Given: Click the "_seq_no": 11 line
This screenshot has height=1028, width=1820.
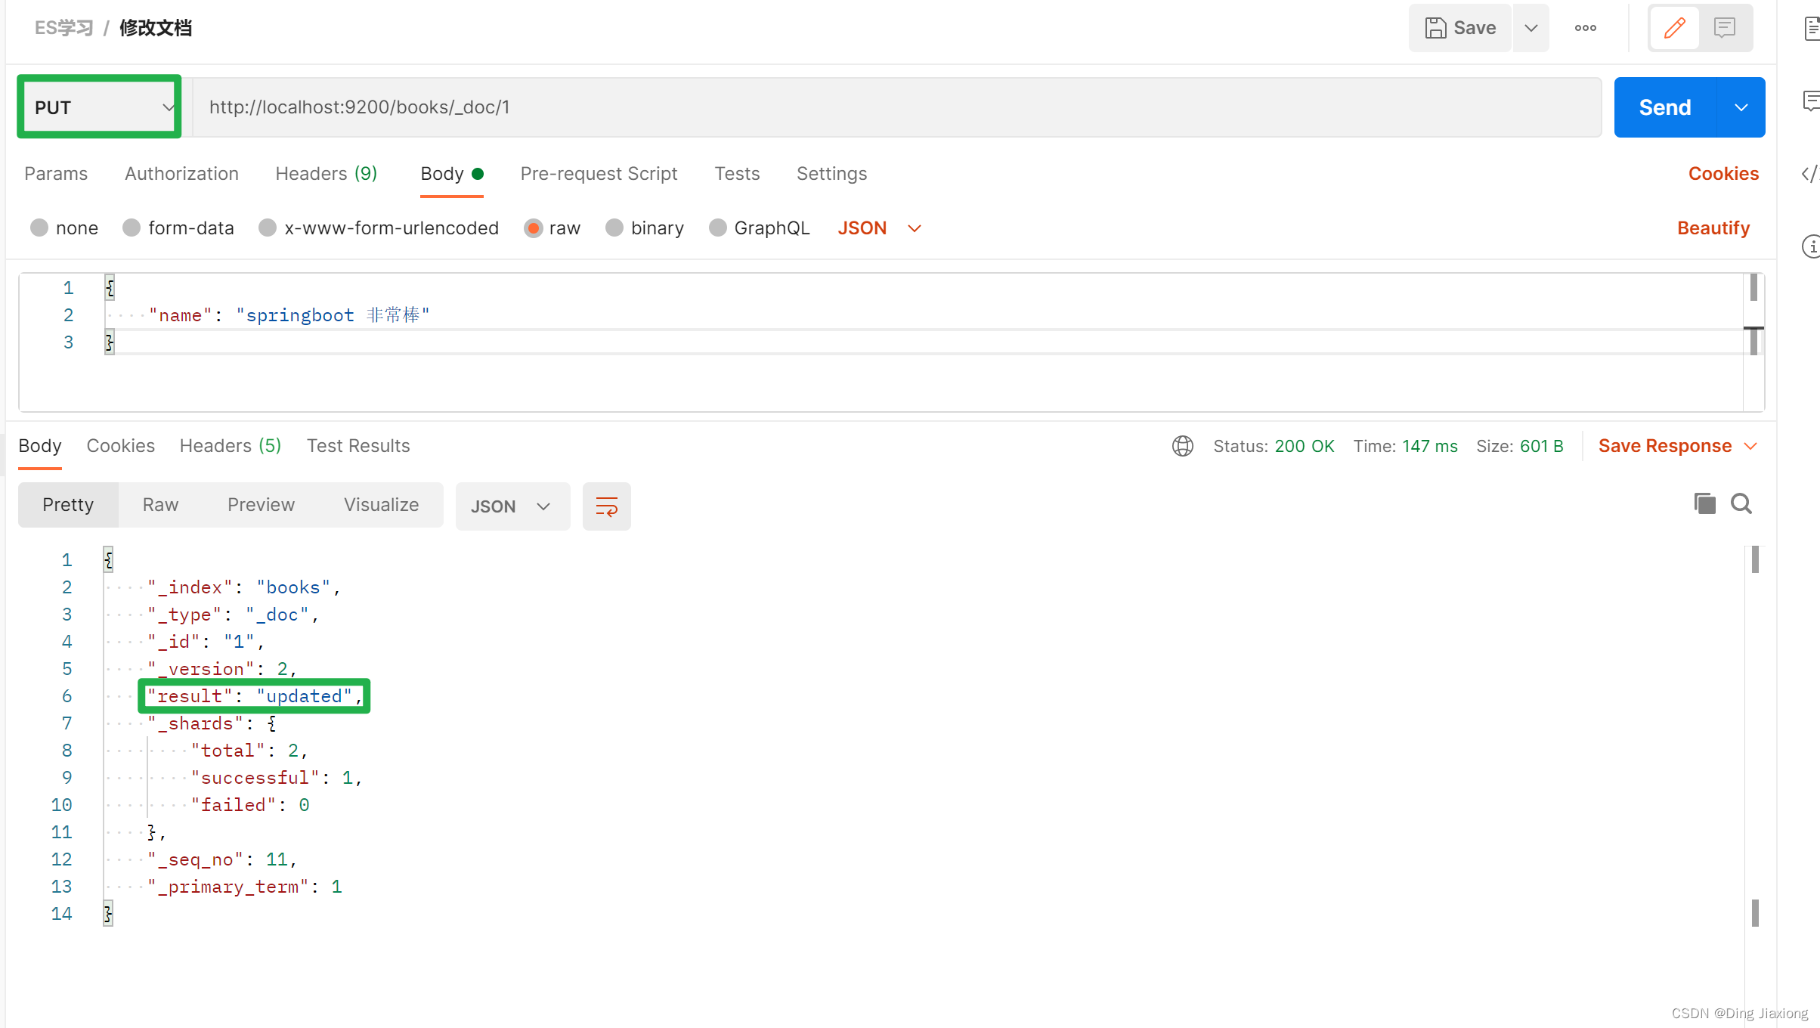Looking at the screenshot, I should pyautogui.click(x=222, y=859).
